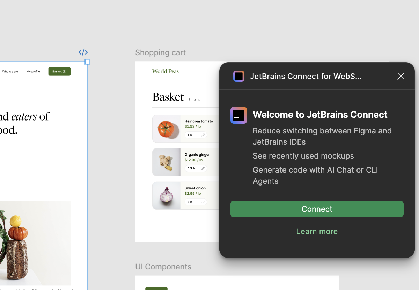The height and width of the screenshot is (290, 419).
Task: Click the Reduce switching between Figma text
Action: pyautogui.click(x=322, y=136)
